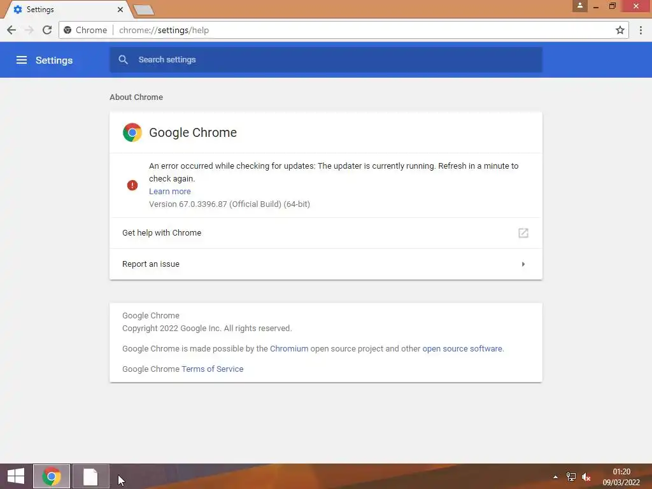Screen dimensions: 652x489
Task: Open the Terms of Service link
Action: coord(213,369)
